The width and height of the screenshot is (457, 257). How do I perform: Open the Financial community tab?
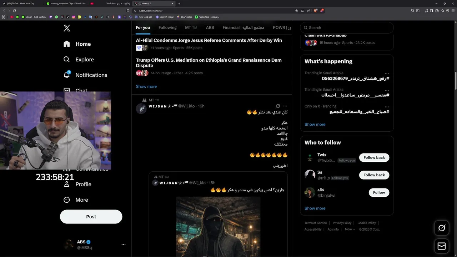(243, 27)
